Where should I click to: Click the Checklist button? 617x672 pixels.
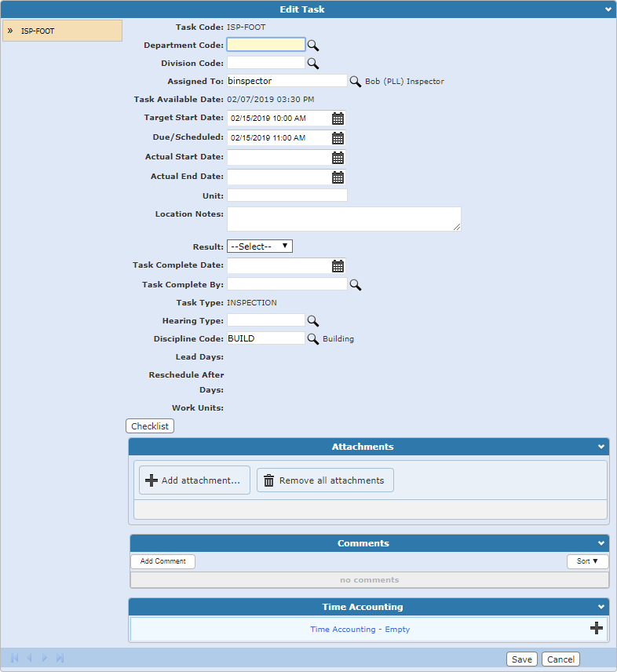coord(149,426)
